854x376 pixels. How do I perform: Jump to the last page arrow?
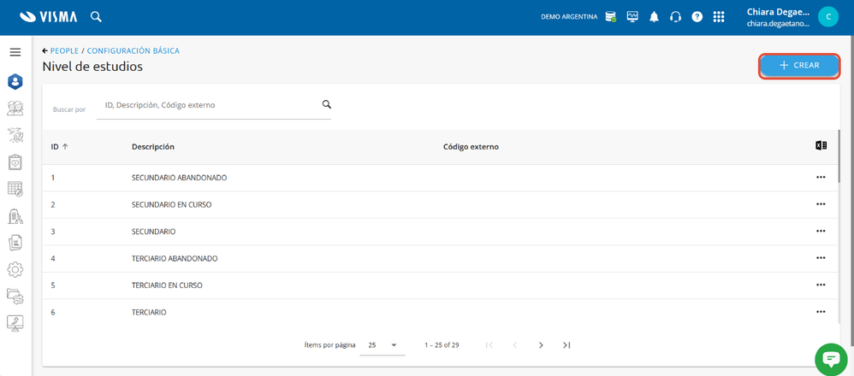click(566, 345)
